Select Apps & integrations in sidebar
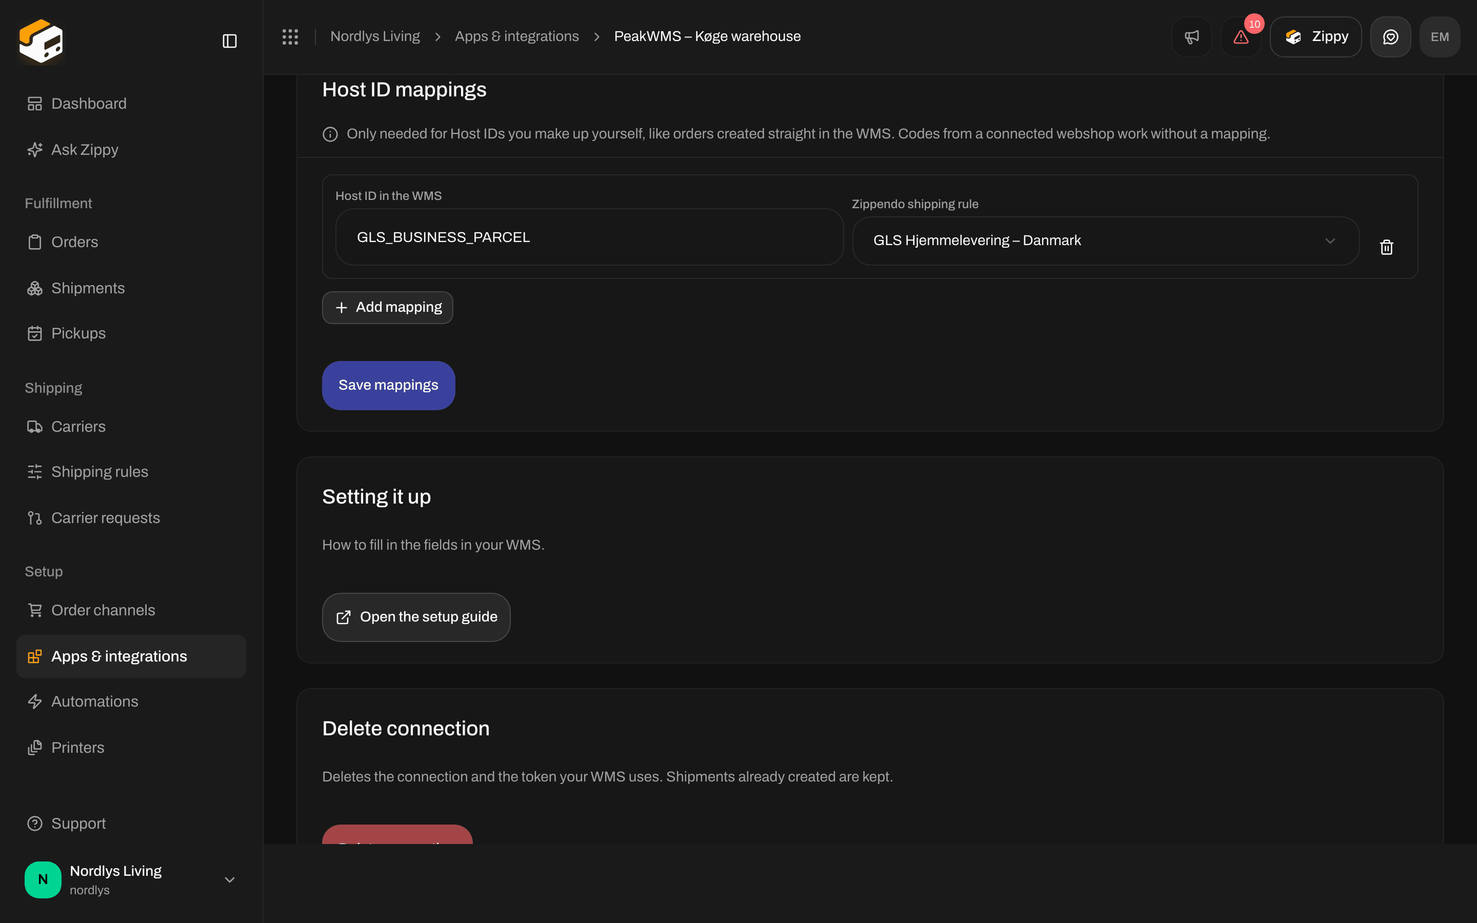1477x923 pixels. click(x=131, y=656)
